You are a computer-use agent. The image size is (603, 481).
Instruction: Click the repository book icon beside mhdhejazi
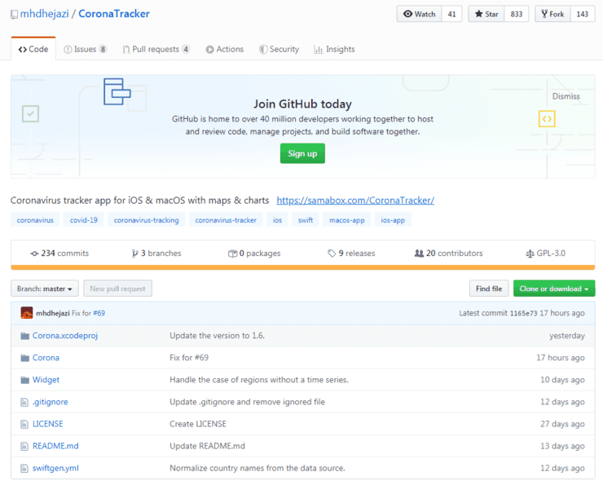click(14, 15)
